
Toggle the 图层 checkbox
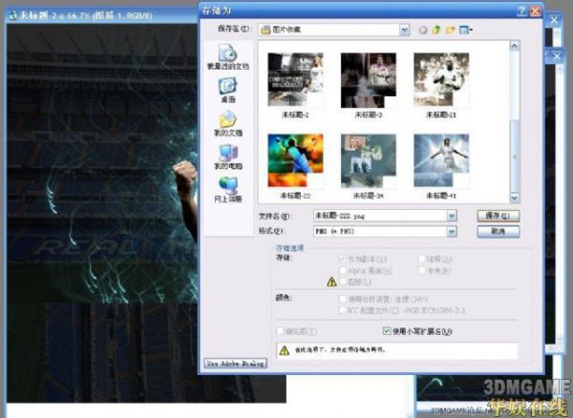(343, 282)
